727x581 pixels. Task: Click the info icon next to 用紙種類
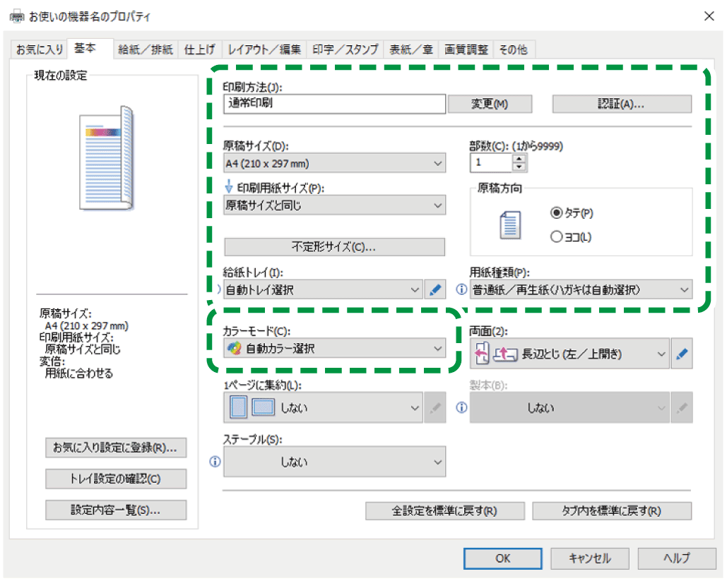[x=462, y=290]
